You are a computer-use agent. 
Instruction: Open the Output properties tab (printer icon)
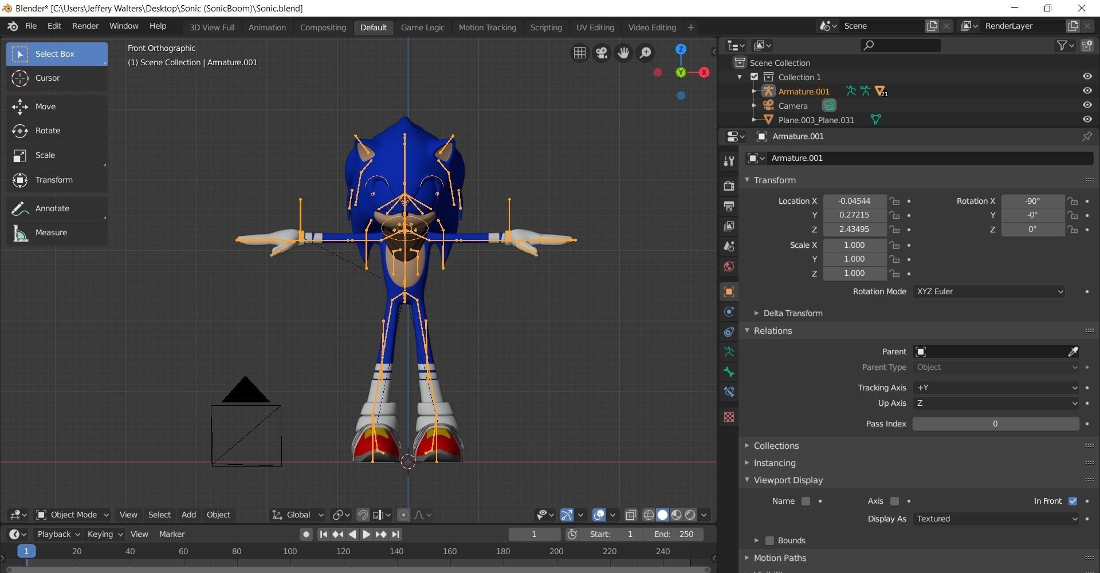click(x=729, y=206)
